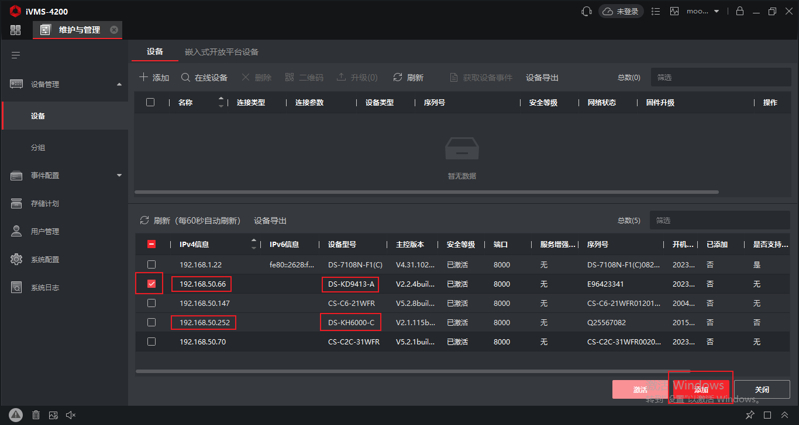This screenshot has width=799, height=425.
Task: Sort by IPv4信息 arrows
Action: pyautogui.click(x=254, y=245)
